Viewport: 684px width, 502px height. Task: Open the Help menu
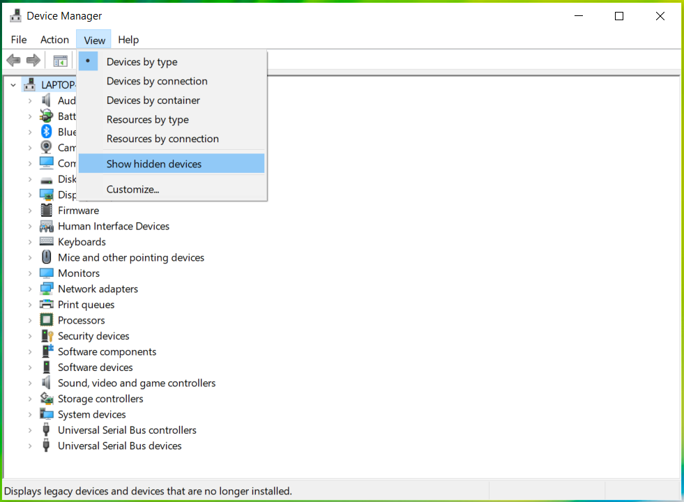pos(128,40)
